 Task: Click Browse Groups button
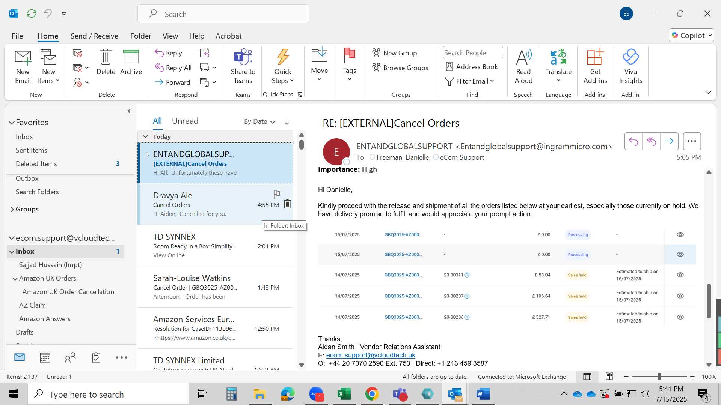tap(400, 67)
